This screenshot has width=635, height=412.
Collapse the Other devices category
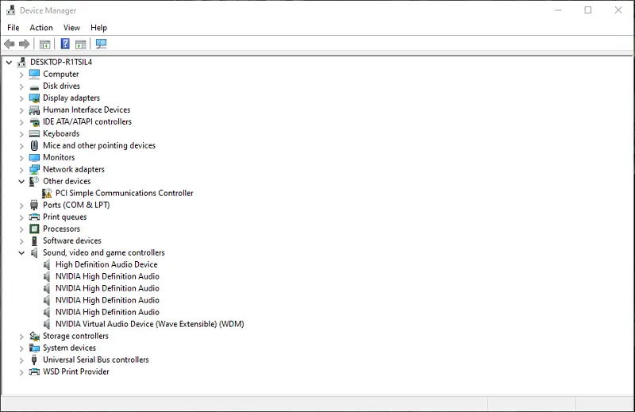(x=21, y=182)
